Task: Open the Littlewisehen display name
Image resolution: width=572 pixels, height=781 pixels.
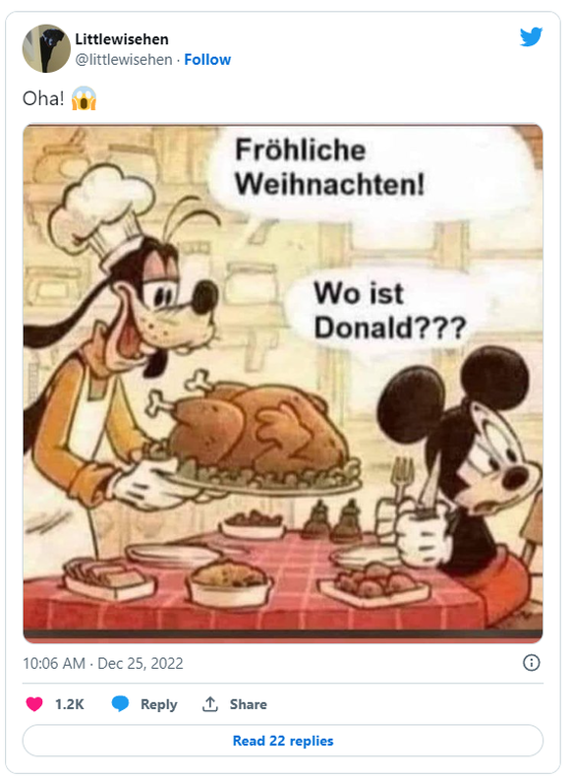Action: (122, 38)
